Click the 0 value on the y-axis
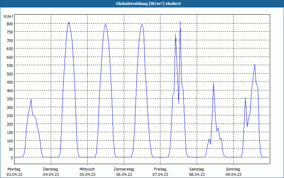 click(x=12, y=158)
